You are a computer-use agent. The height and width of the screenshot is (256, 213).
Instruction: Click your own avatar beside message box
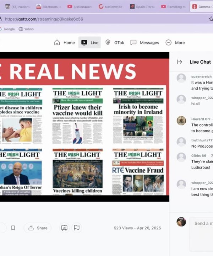(181, 222)
